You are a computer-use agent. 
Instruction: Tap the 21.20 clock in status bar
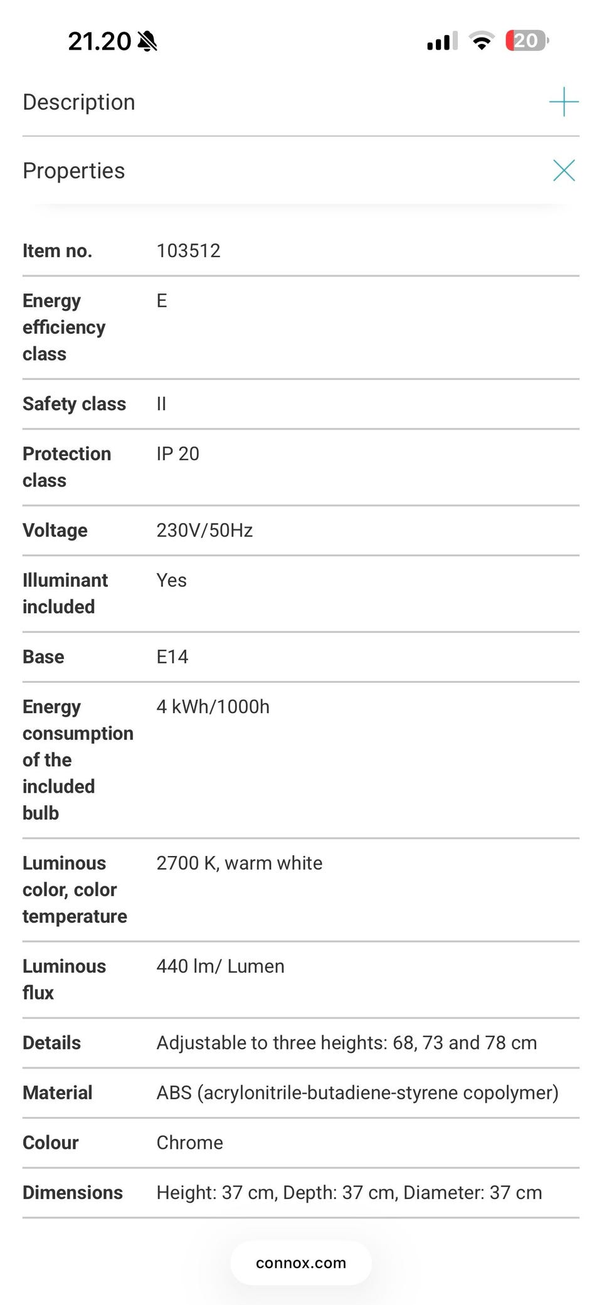(99, 41)
